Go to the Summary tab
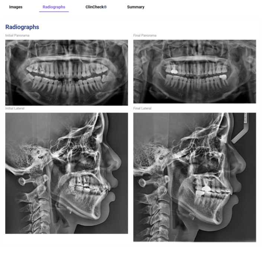Screen dimensions: 267x260 pos(135,7)
